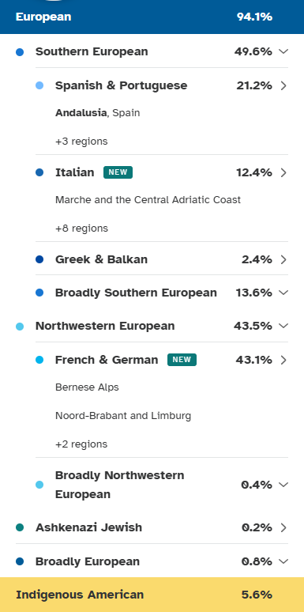The width and height of the screenshot is (304, 612).
Task: Open Andalusia, Spain region
Action: [x=97, y=113]
